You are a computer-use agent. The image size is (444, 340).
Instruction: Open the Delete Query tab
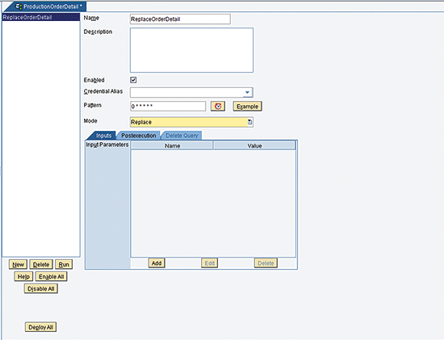coord(182,136)
